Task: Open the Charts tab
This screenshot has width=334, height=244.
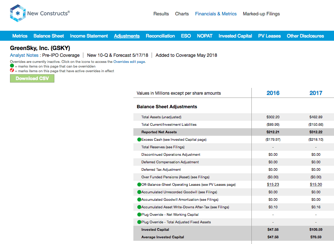Action: [182, 14]
